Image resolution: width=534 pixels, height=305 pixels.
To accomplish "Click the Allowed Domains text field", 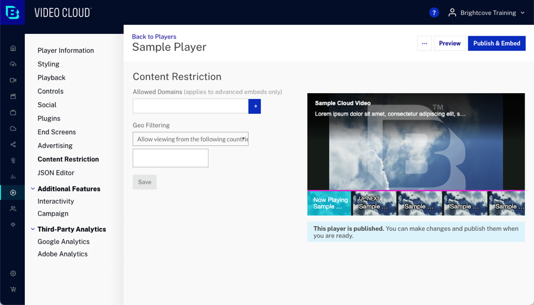I will [x=190, y=106].
